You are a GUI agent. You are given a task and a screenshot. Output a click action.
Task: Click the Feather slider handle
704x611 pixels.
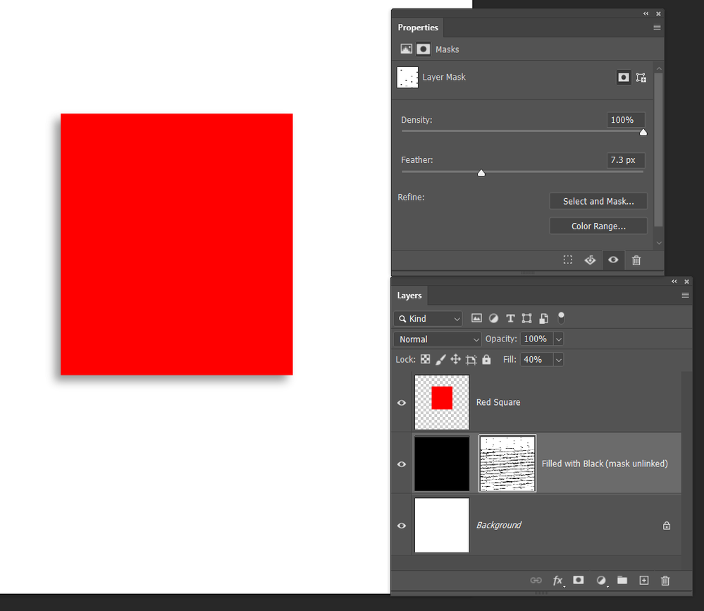(481, 173)
